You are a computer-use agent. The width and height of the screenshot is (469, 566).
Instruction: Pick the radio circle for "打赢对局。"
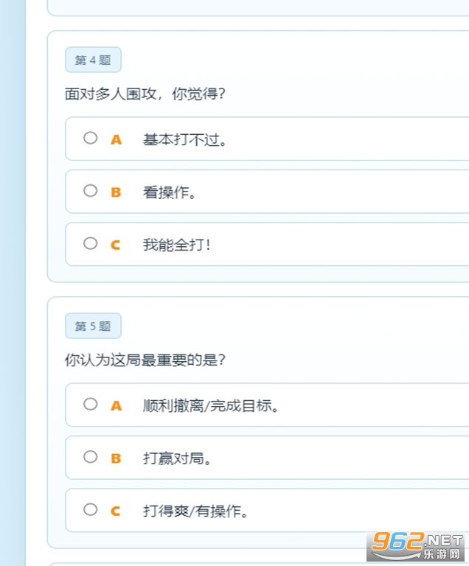coord(90,457)
